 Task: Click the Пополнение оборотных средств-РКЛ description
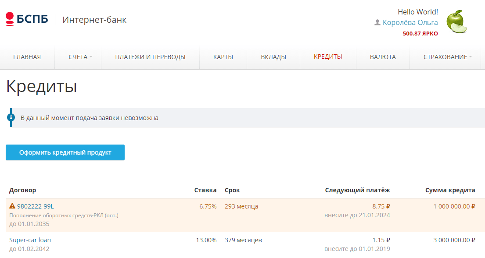[x=64, y=216]
